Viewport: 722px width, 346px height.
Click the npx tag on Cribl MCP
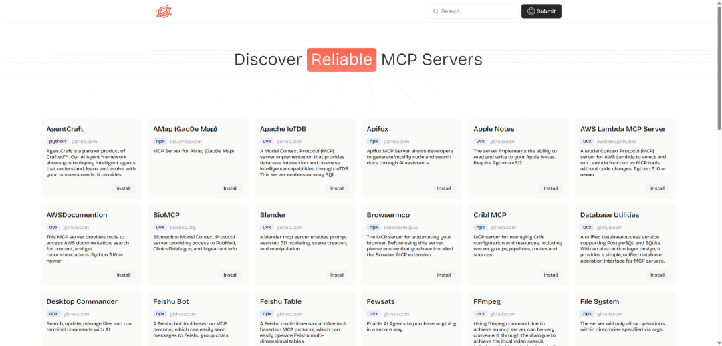(480, 227)
